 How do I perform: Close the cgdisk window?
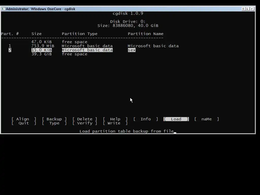point(252,9)
